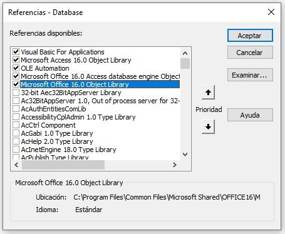The height and width of the screenshot is (234, 285).
Task: Check AcInetEngine 18.0 Type Library checkbox
Action: (x=16, y=150)
